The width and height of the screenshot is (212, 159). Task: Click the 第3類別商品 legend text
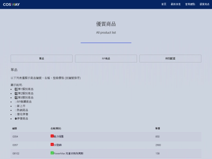[x=26, y=98]
